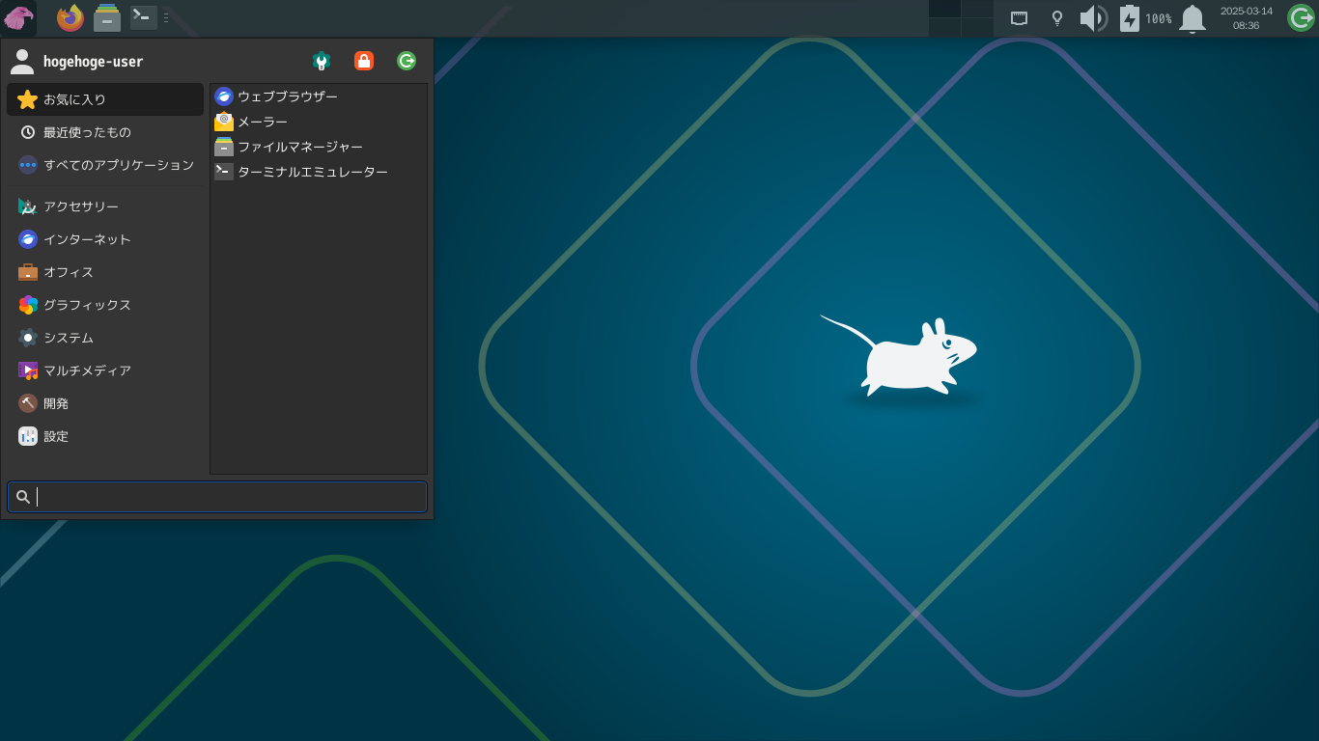Open the volume control speaker icon
The width and height of the screenshot is (1319, 741).
1093,18
